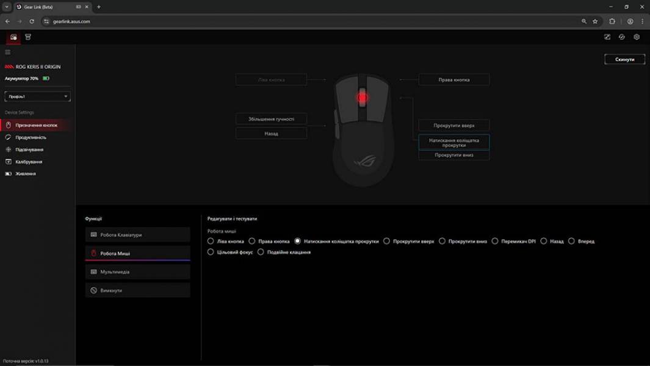Click the shopping cart icon in the toolbar
The width and height of the screenshot is (650, 366).
(x=27, y=37)
